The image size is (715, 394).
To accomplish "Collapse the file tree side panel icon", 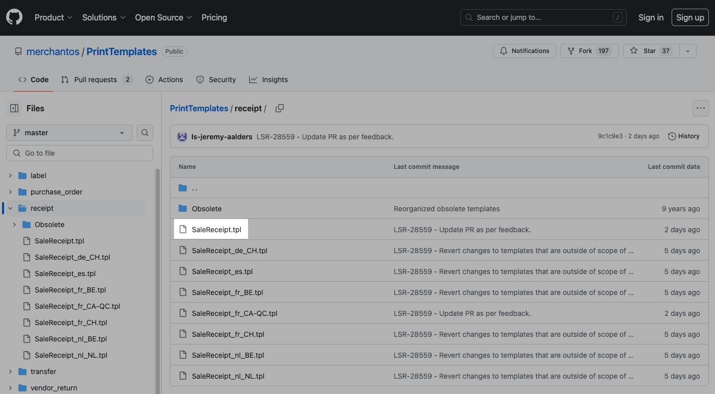I will point(14,108).
